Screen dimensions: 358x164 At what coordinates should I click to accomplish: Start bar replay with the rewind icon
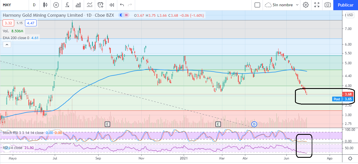point(112,5)
